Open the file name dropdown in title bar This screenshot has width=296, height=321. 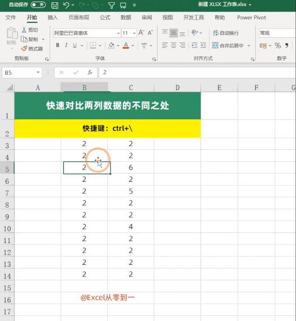(x=250, y=5)
